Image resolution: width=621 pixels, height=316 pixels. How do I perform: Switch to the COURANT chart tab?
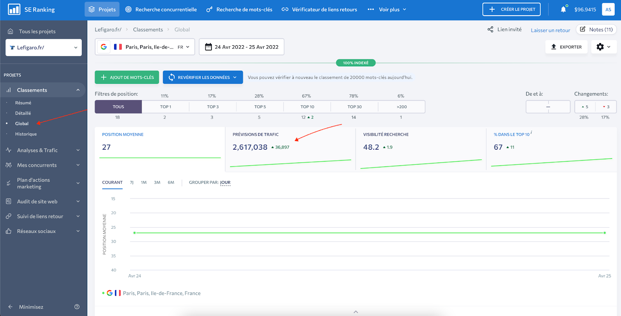112,183
